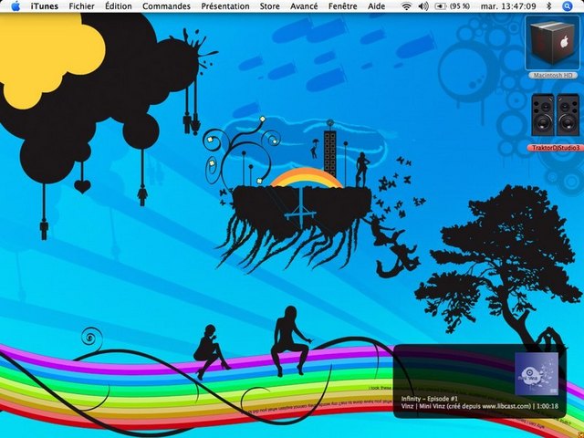The height and width of the screenshot is (438, 584).
Task: Click the Macintosh HD label
Action: click(553, 75)
